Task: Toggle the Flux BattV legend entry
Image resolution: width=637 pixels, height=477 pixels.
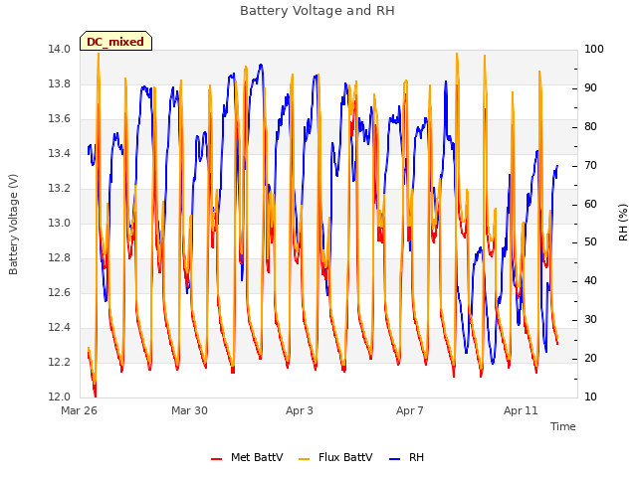Action: click(x=335, y=458)
